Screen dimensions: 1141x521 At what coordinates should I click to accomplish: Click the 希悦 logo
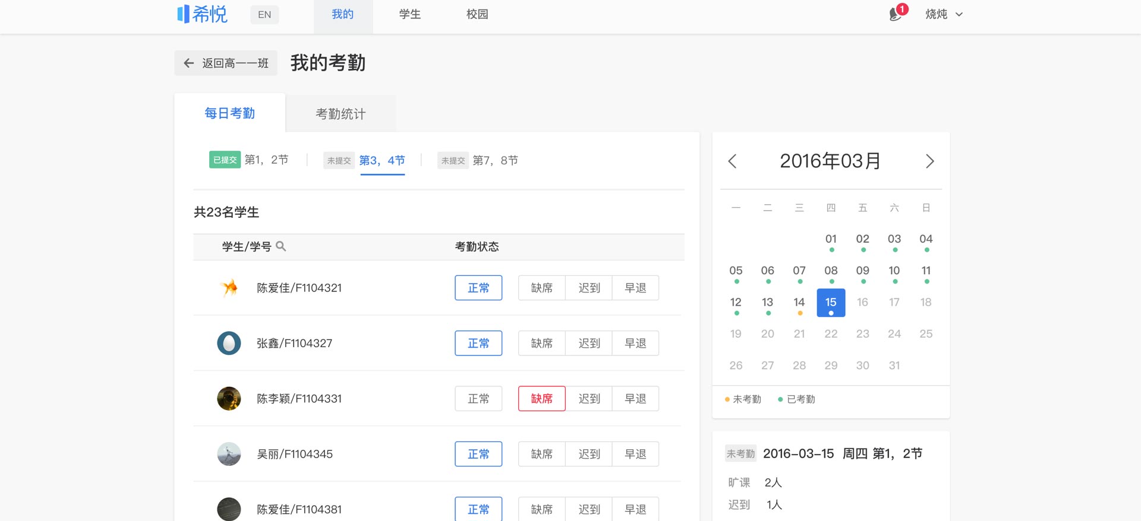point(203,14)
